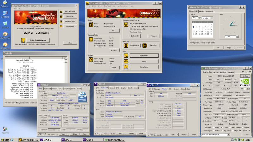Open the Lomtár recycle bin icon
Image resolution: width=253 pixels, height=142 pixels.
(5, 24)
